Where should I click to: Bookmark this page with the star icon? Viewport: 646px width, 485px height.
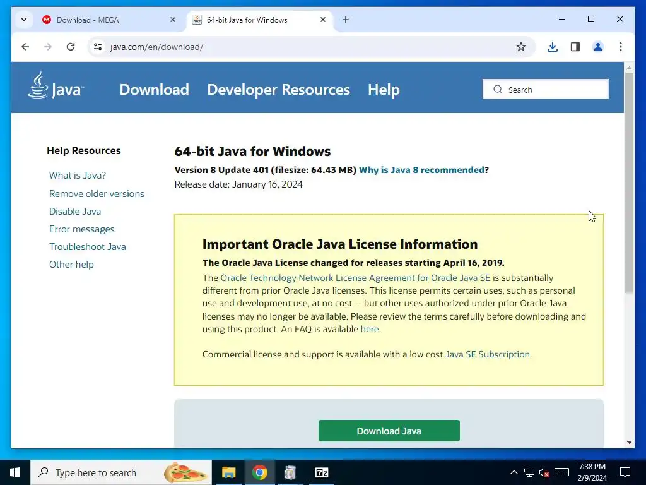tap(520, 47)
